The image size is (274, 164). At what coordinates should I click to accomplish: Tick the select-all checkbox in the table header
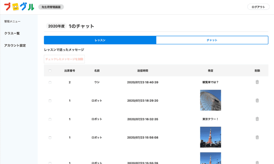point(50,71)
